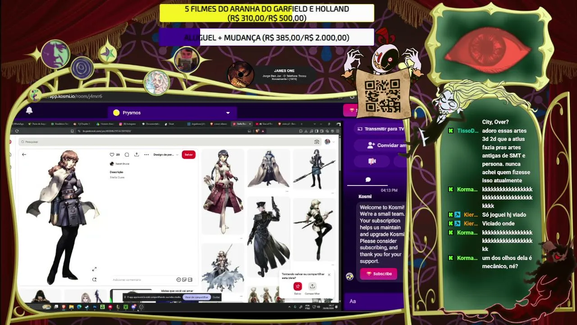
Task: Open the Brave browser taskbar icon
Action: pos(64,307)
